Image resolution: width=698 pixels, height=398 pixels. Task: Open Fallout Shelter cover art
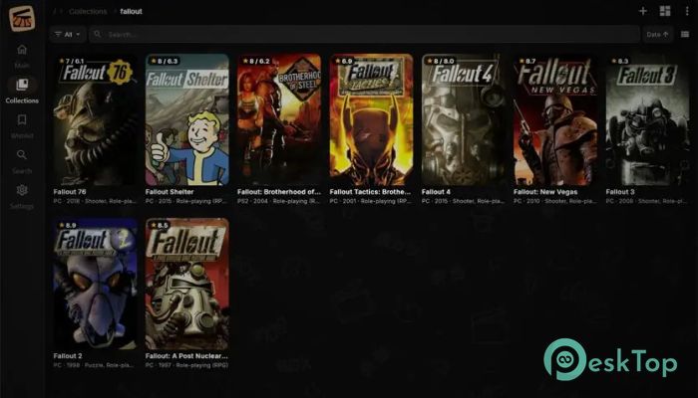(187, 119)
